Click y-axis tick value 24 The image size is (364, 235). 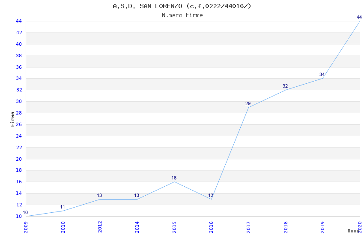pos(19,136)
